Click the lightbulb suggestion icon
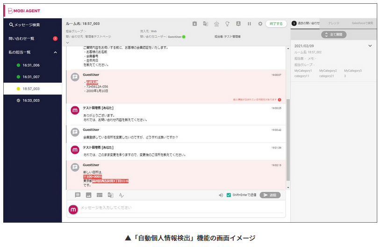This screenshot has width=381, height=247. pyautogui.click(x=228, y=23)
